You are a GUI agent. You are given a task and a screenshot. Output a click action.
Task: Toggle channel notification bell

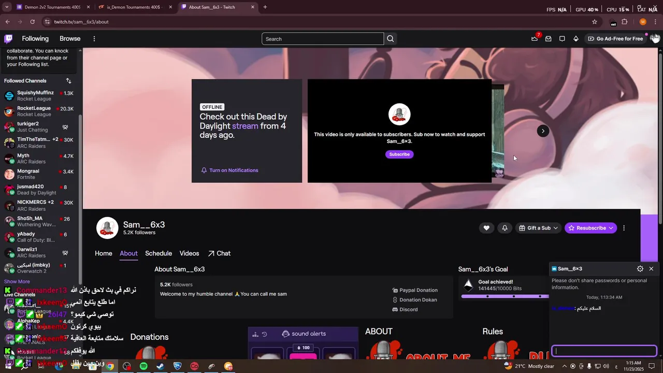pyautogui.click(x=505, y=228)
